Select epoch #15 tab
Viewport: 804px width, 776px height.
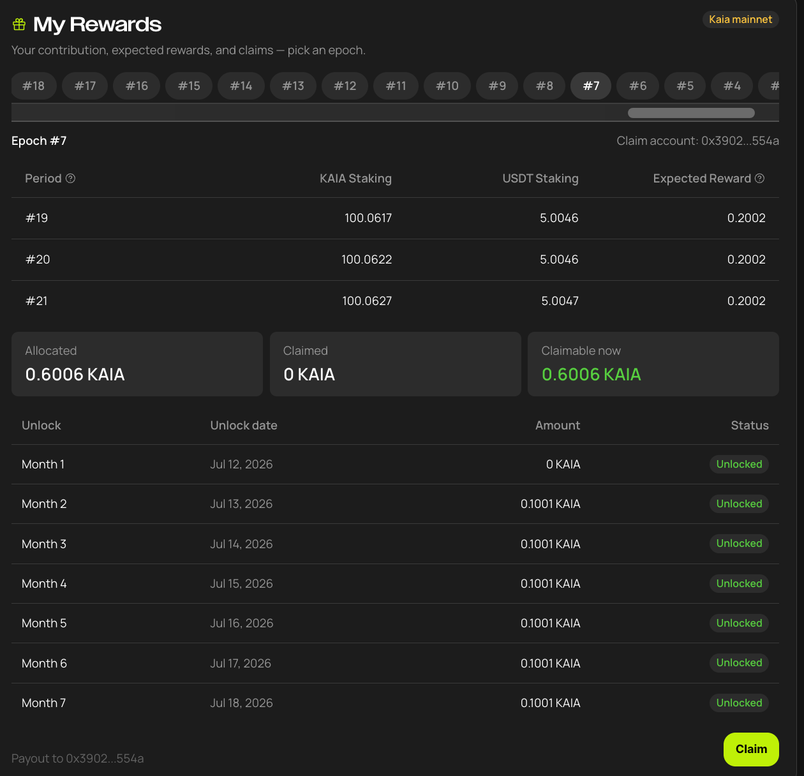(x=189, y=86)
